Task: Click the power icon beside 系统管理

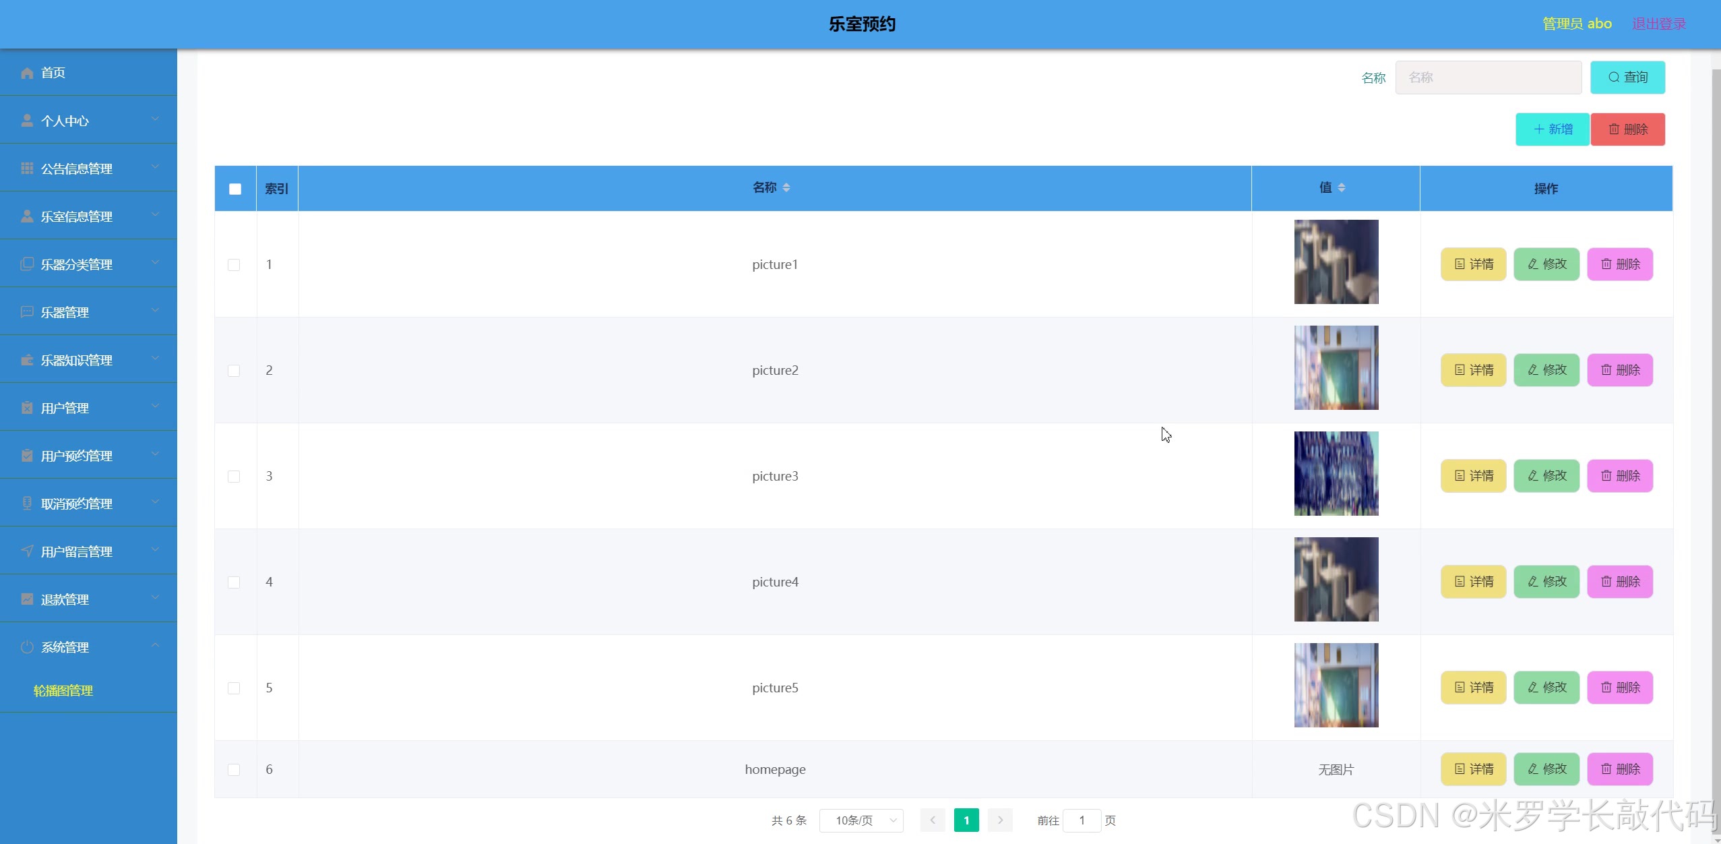Action: [x=27, y=647]
